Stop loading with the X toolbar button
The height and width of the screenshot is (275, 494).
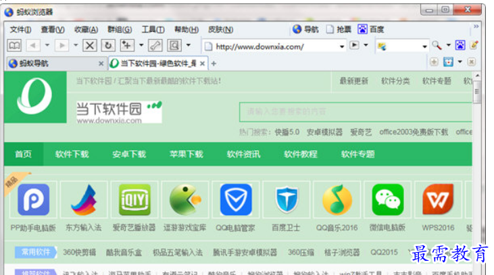pos(89,46)
